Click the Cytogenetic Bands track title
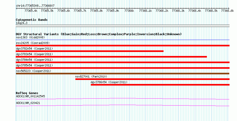The image size is (237, 121). (x=32, y=20)
